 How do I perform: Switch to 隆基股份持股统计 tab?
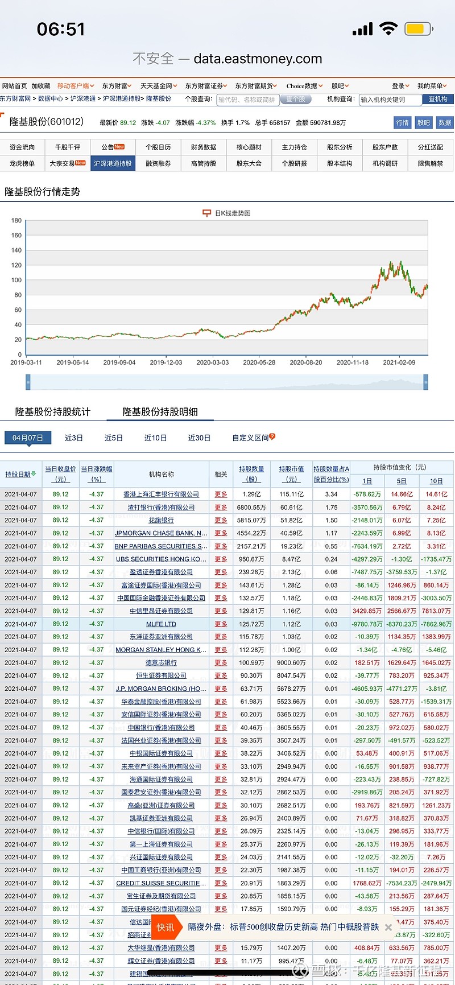(53, 411)
